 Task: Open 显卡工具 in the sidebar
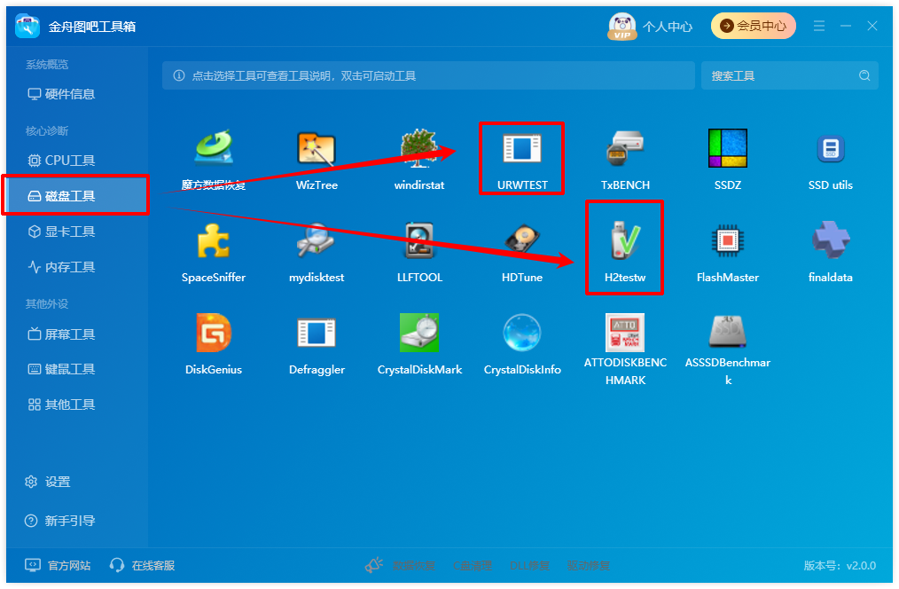(x=61, y=232)
